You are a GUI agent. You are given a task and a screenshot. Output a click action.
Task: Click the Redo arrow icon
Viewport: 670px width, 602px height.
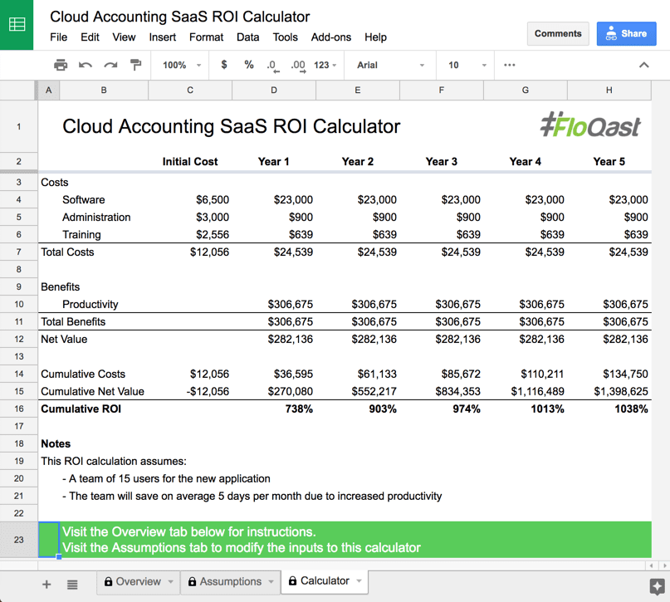[110, 65]
